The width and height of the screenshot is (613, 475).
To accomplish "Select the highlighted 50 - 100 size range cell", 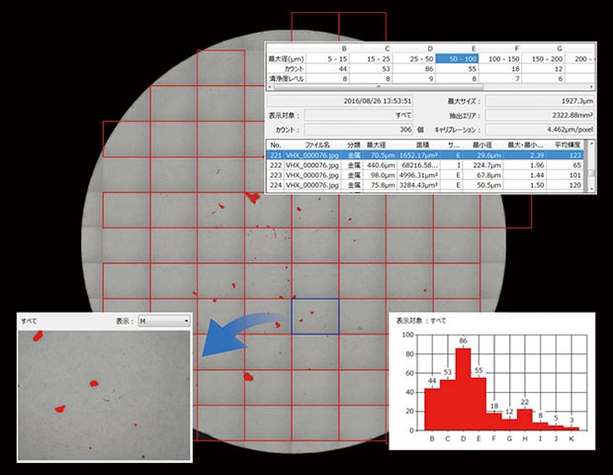I will pos(457,59).
